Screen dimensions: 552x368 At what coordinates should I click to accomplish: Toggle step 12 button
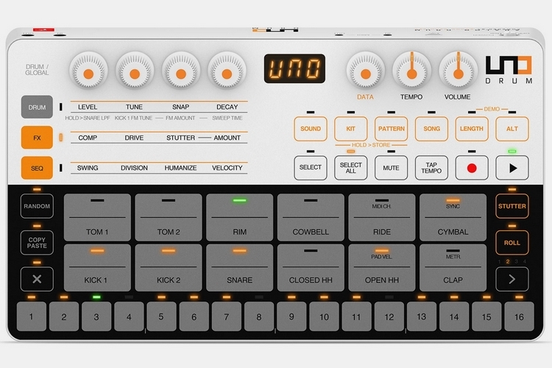click(389, 316)
